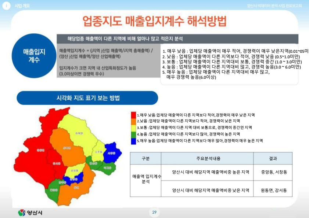The height and width of the screenshot is (218, 309).
Task: Pick the green 높음 legend swatch
Action: pyautogui.click(x=133, y=134)
